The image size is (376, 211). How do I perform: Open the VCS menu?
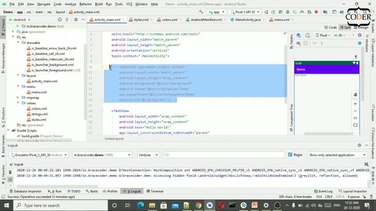click(129, 4)
